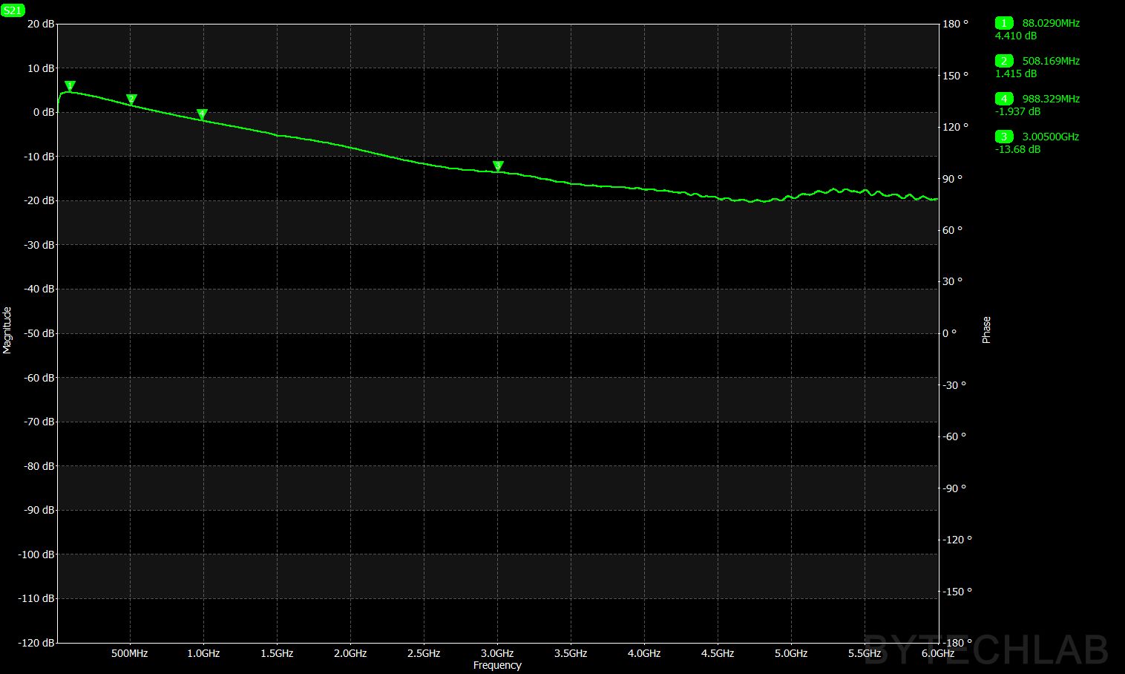
Task: Click the -60 dB magnitude axis label
Action: (39, 378)
